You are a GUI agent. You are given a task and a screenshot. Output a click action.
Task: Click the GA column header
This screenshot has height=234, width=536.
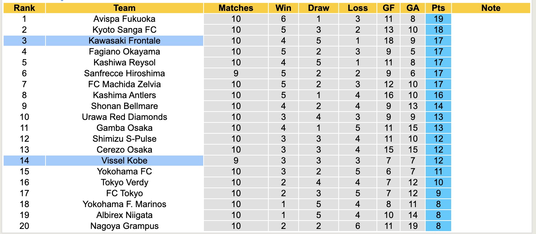[x=413, y=8]
